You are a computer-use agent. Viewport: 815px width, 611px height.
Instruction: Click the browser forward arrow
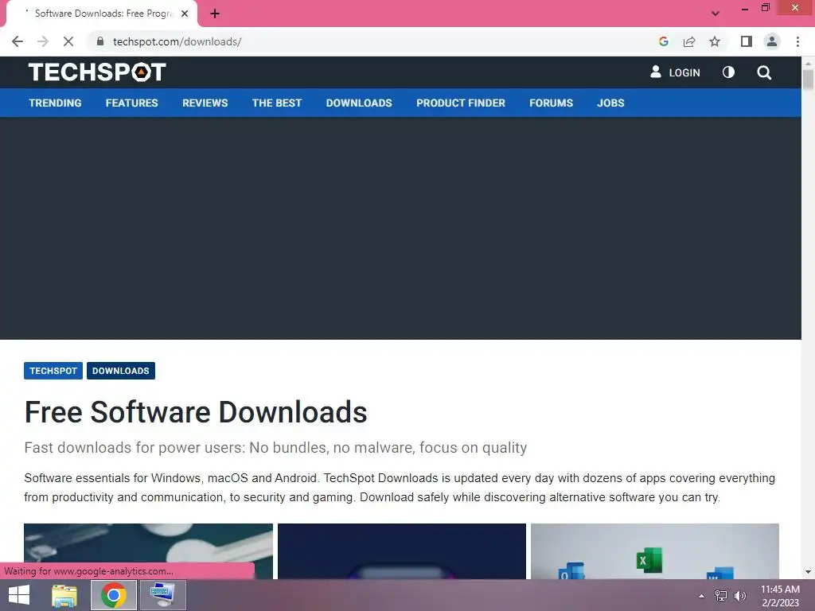[43, 41]
